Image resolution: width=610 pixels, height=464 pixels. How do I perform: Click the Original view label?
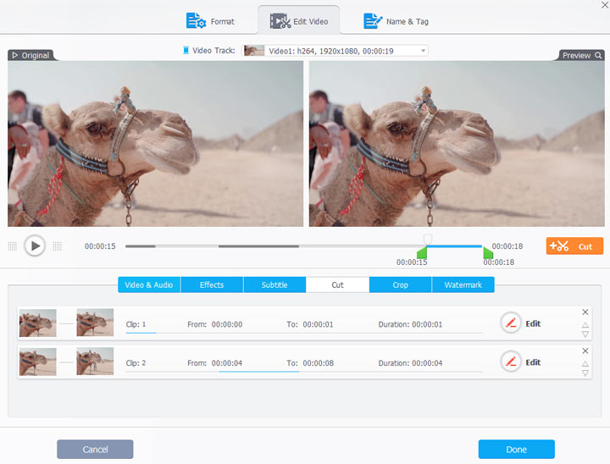(31, 55)
